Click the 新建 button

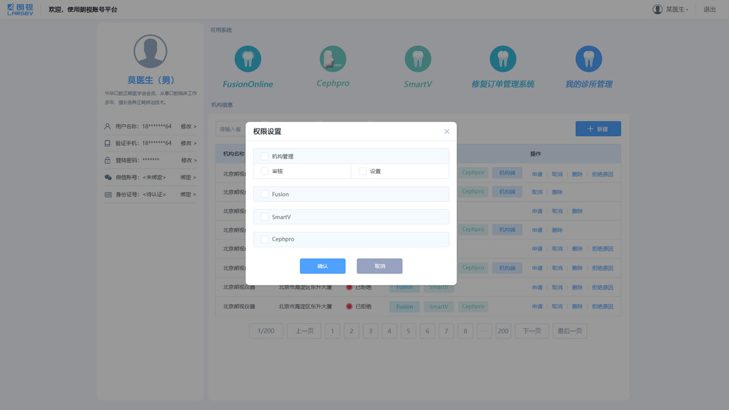(x=598, y=128)
